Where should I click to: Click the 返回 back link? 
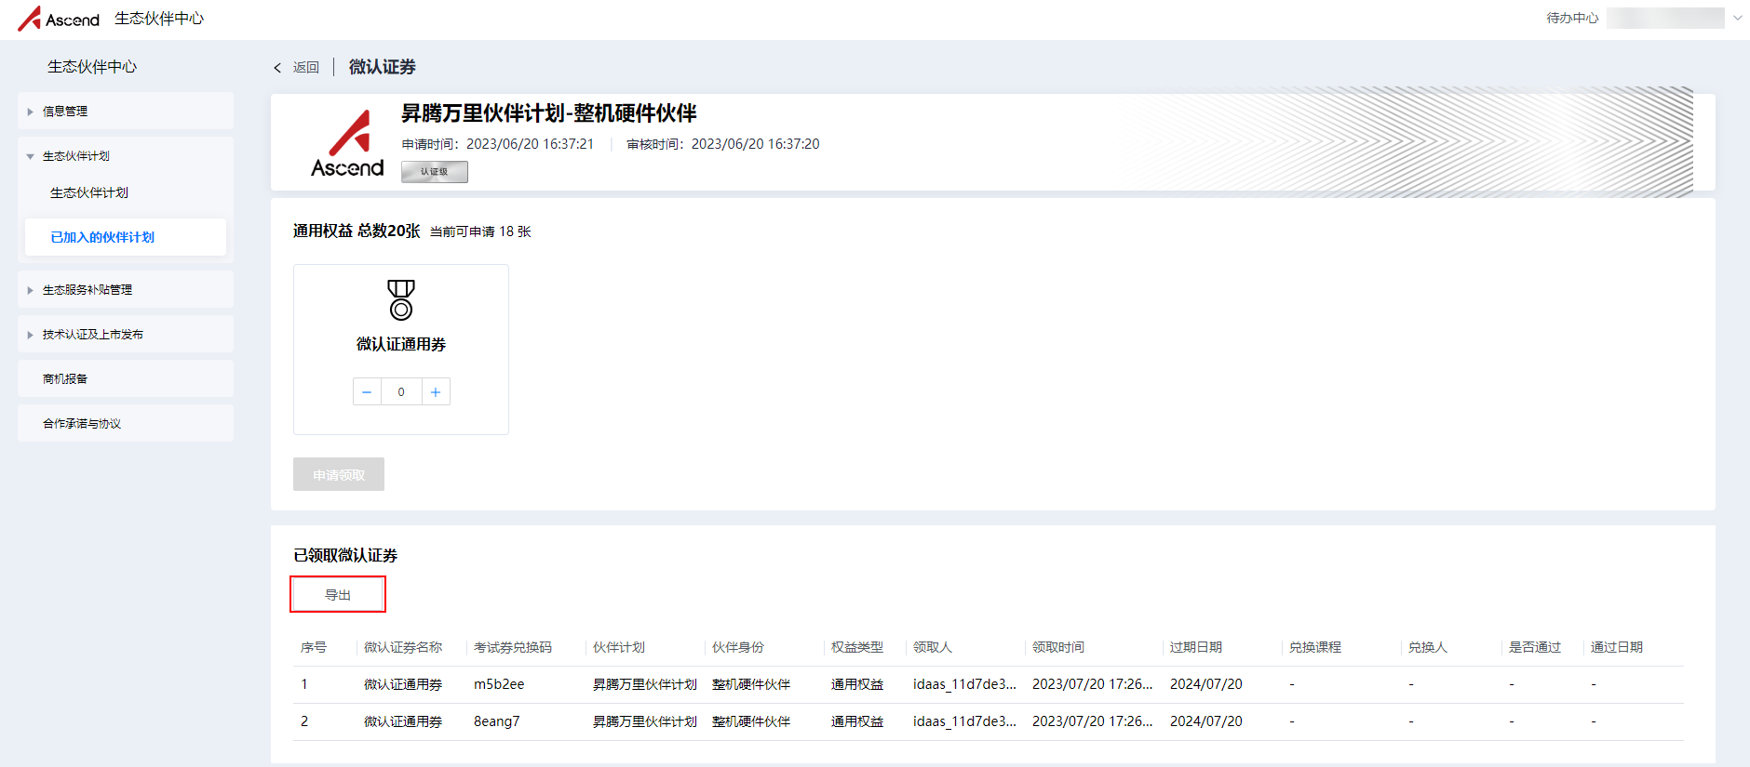click(x=305, y=67)
